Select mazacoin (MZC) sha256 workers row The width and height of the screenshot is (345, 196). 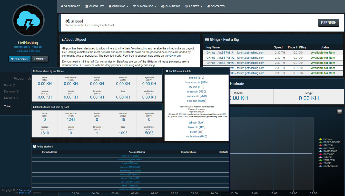click(130, 167)
